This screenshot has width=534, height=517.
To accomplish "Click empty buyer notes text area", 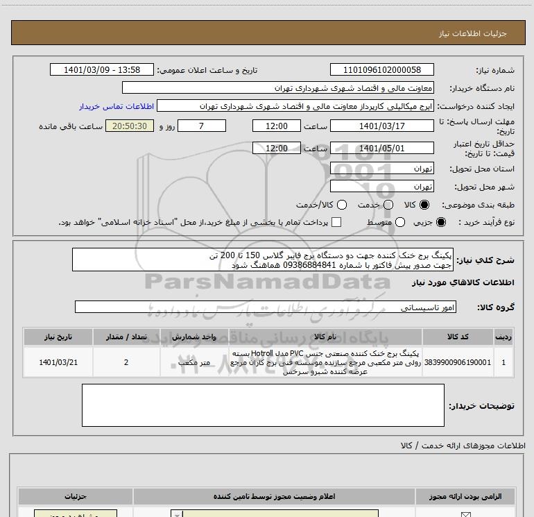I will (263, 405).
